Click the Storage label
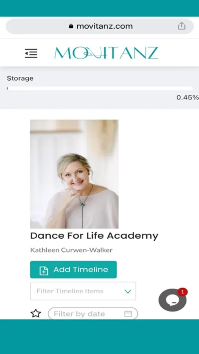199x354 pixels. (x=20, y=79)
